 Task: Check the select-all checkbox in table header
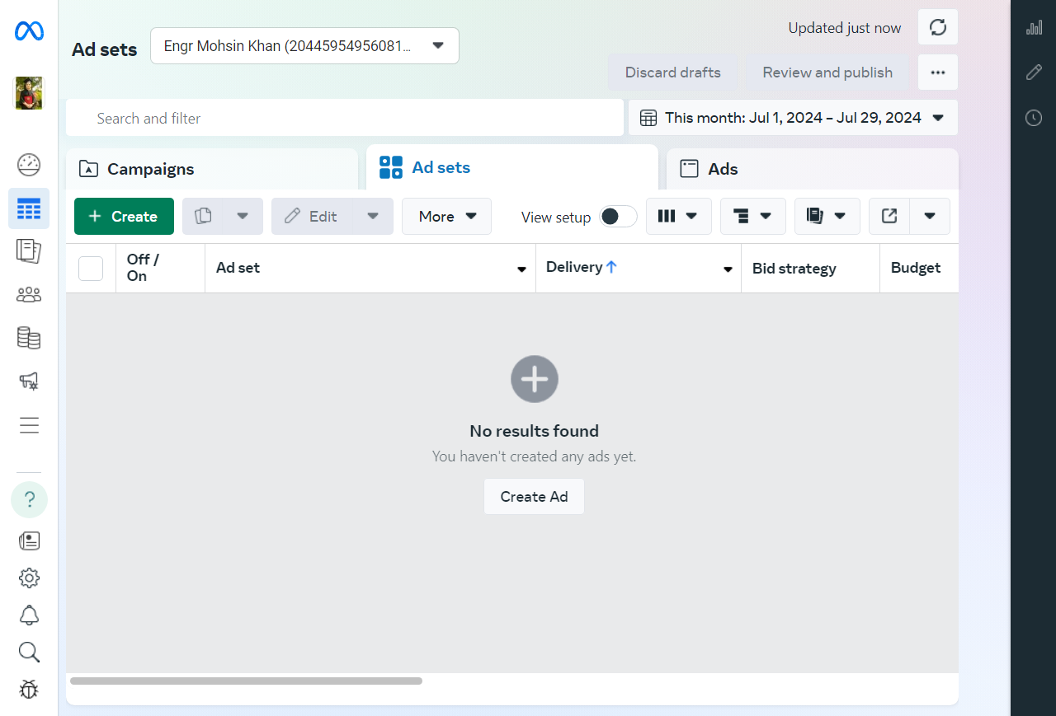91,269
